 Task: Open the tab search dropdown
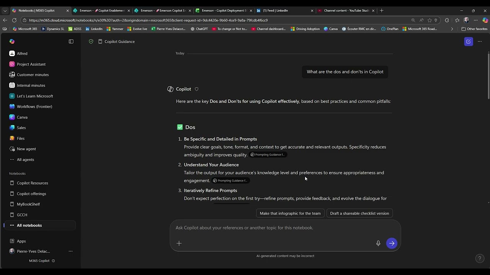(5, 11)
